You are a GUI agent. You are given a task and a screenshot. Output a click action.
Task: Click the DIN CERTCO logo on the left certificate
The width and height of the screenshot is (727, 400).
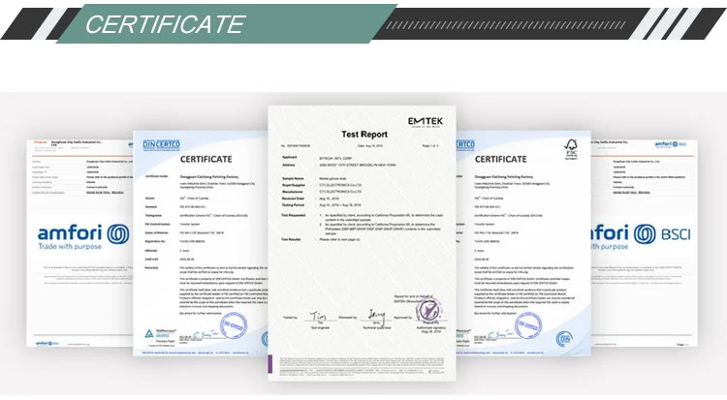tap(161, 144)
